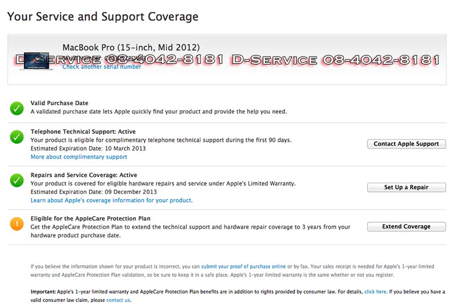Open the More about complimentary support link

(x=79, y=157)
